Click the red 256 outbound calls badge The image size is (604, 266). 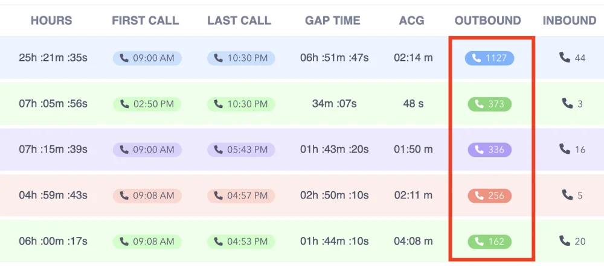pyautogui.click(x=489, y=195)
